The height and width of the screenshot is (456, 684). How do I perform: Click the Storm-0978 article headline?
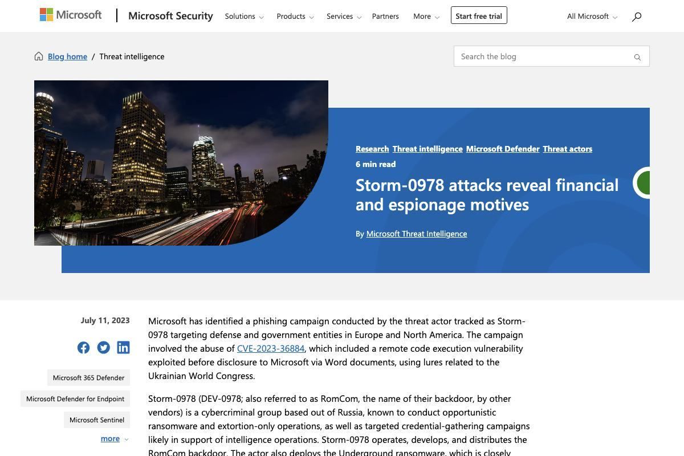pos(487,194)
